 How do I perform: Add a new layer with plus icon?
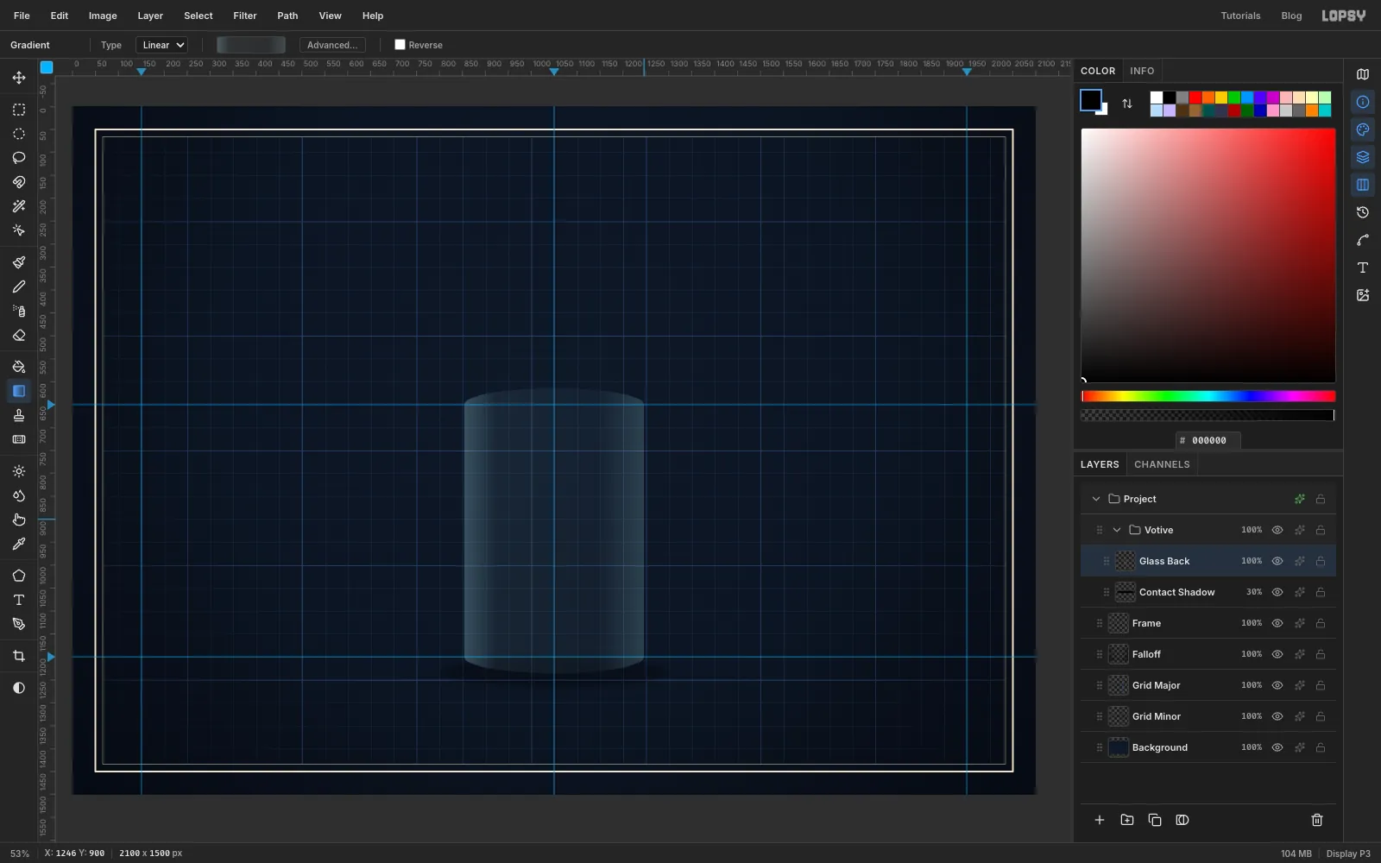(x=1100, y=820)
